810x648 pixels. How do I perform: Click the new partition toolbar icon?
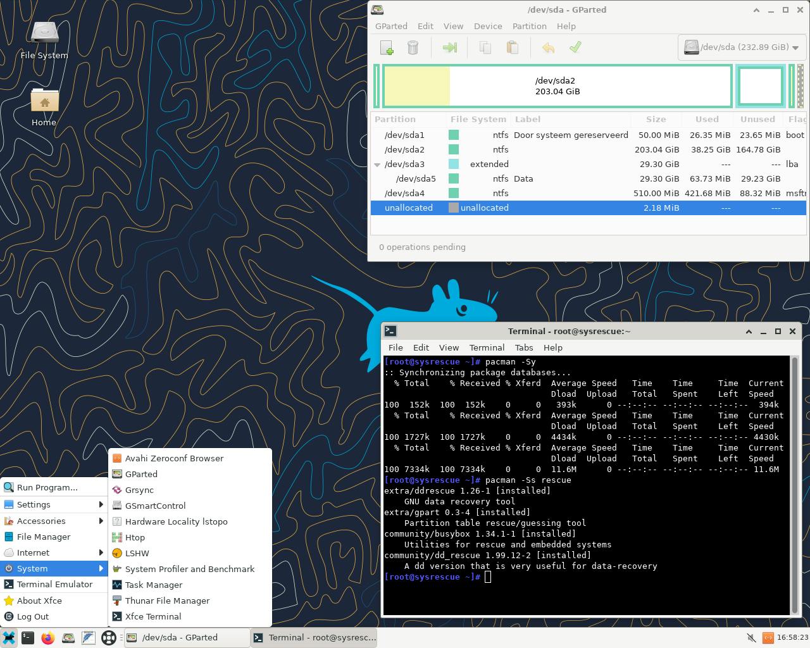[x=386, y=47]
